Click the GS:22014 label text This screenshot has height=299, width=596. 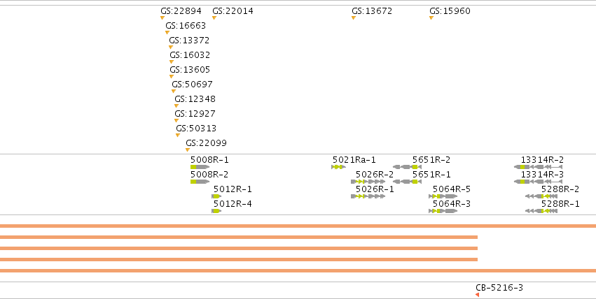pyautogui.click(x=233, y=11)
